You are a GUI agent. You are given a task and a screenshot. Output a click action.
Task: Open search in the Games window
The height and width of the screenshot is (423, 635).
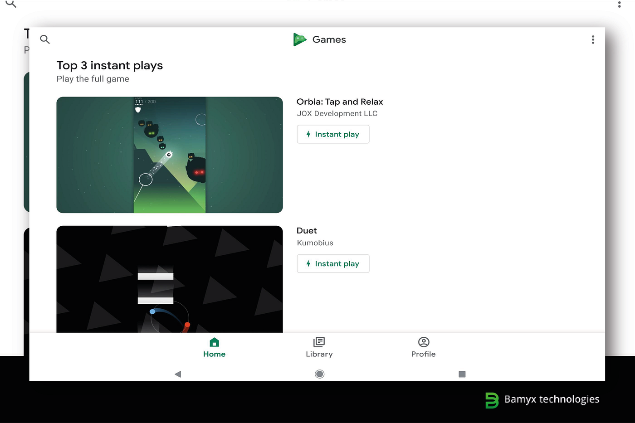tap(45, 39)
